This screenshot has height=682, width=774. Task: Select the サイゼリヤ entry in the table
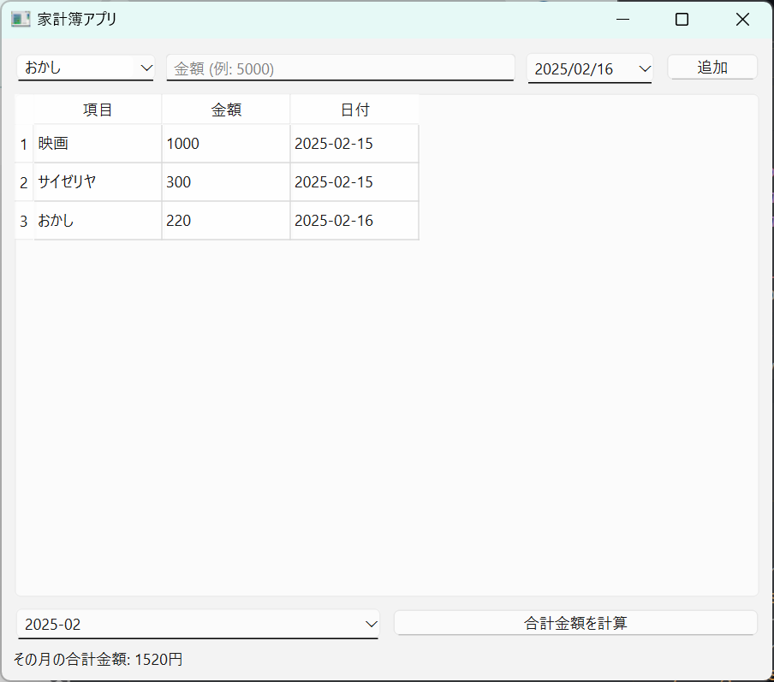click(x=97, y=181)
